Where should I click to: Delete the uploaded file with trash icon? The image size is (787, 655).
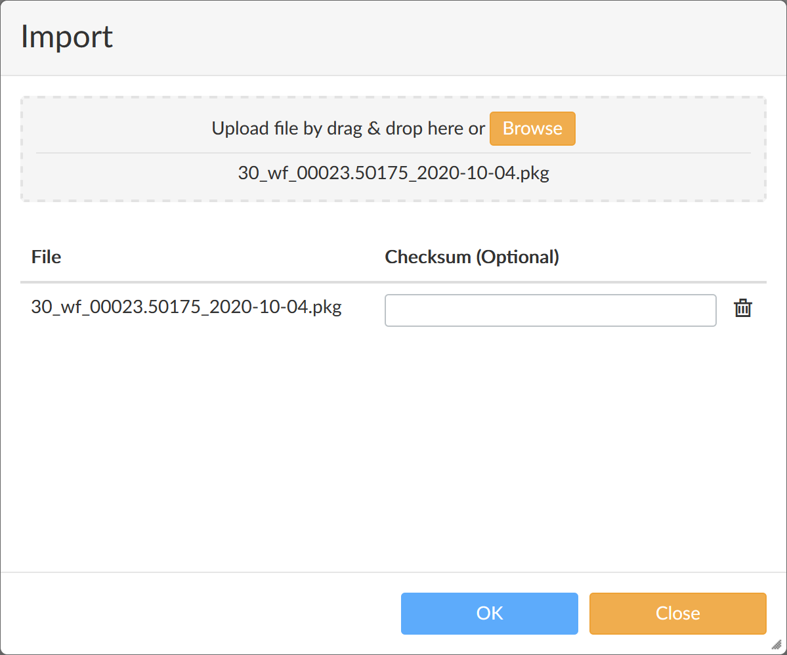pyautogui.click(x=742, y=308)
